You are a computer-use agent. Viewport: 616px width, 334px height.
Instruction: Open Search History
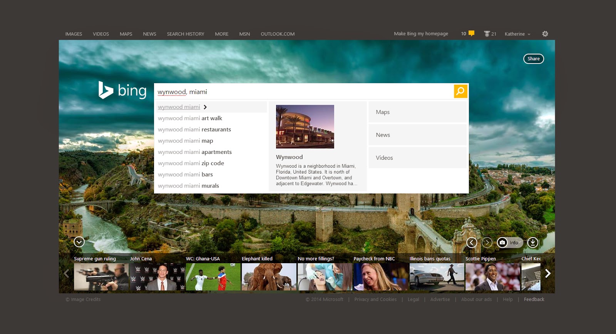click(186, 34)
